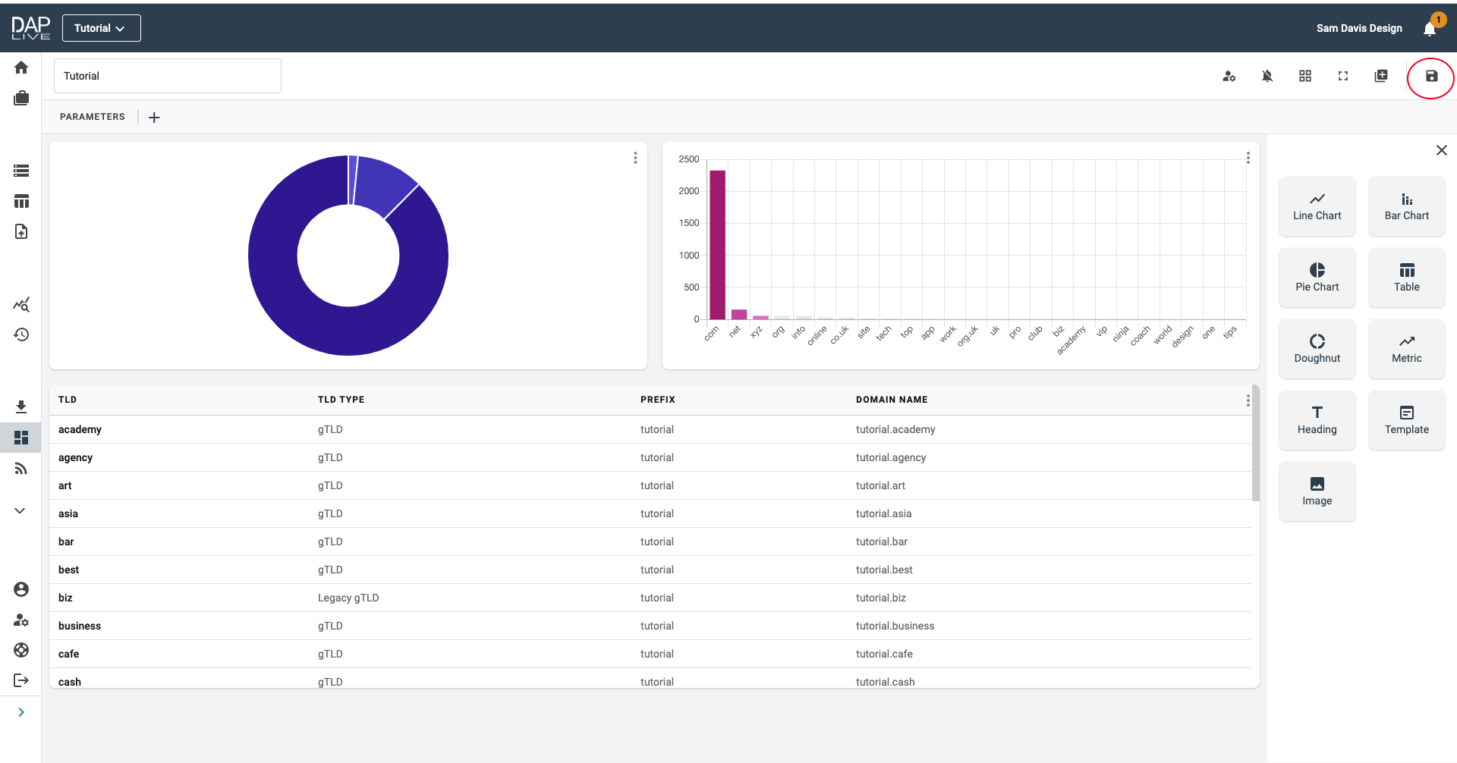Expand the sidebar with bottom chevron

(21, 712)
